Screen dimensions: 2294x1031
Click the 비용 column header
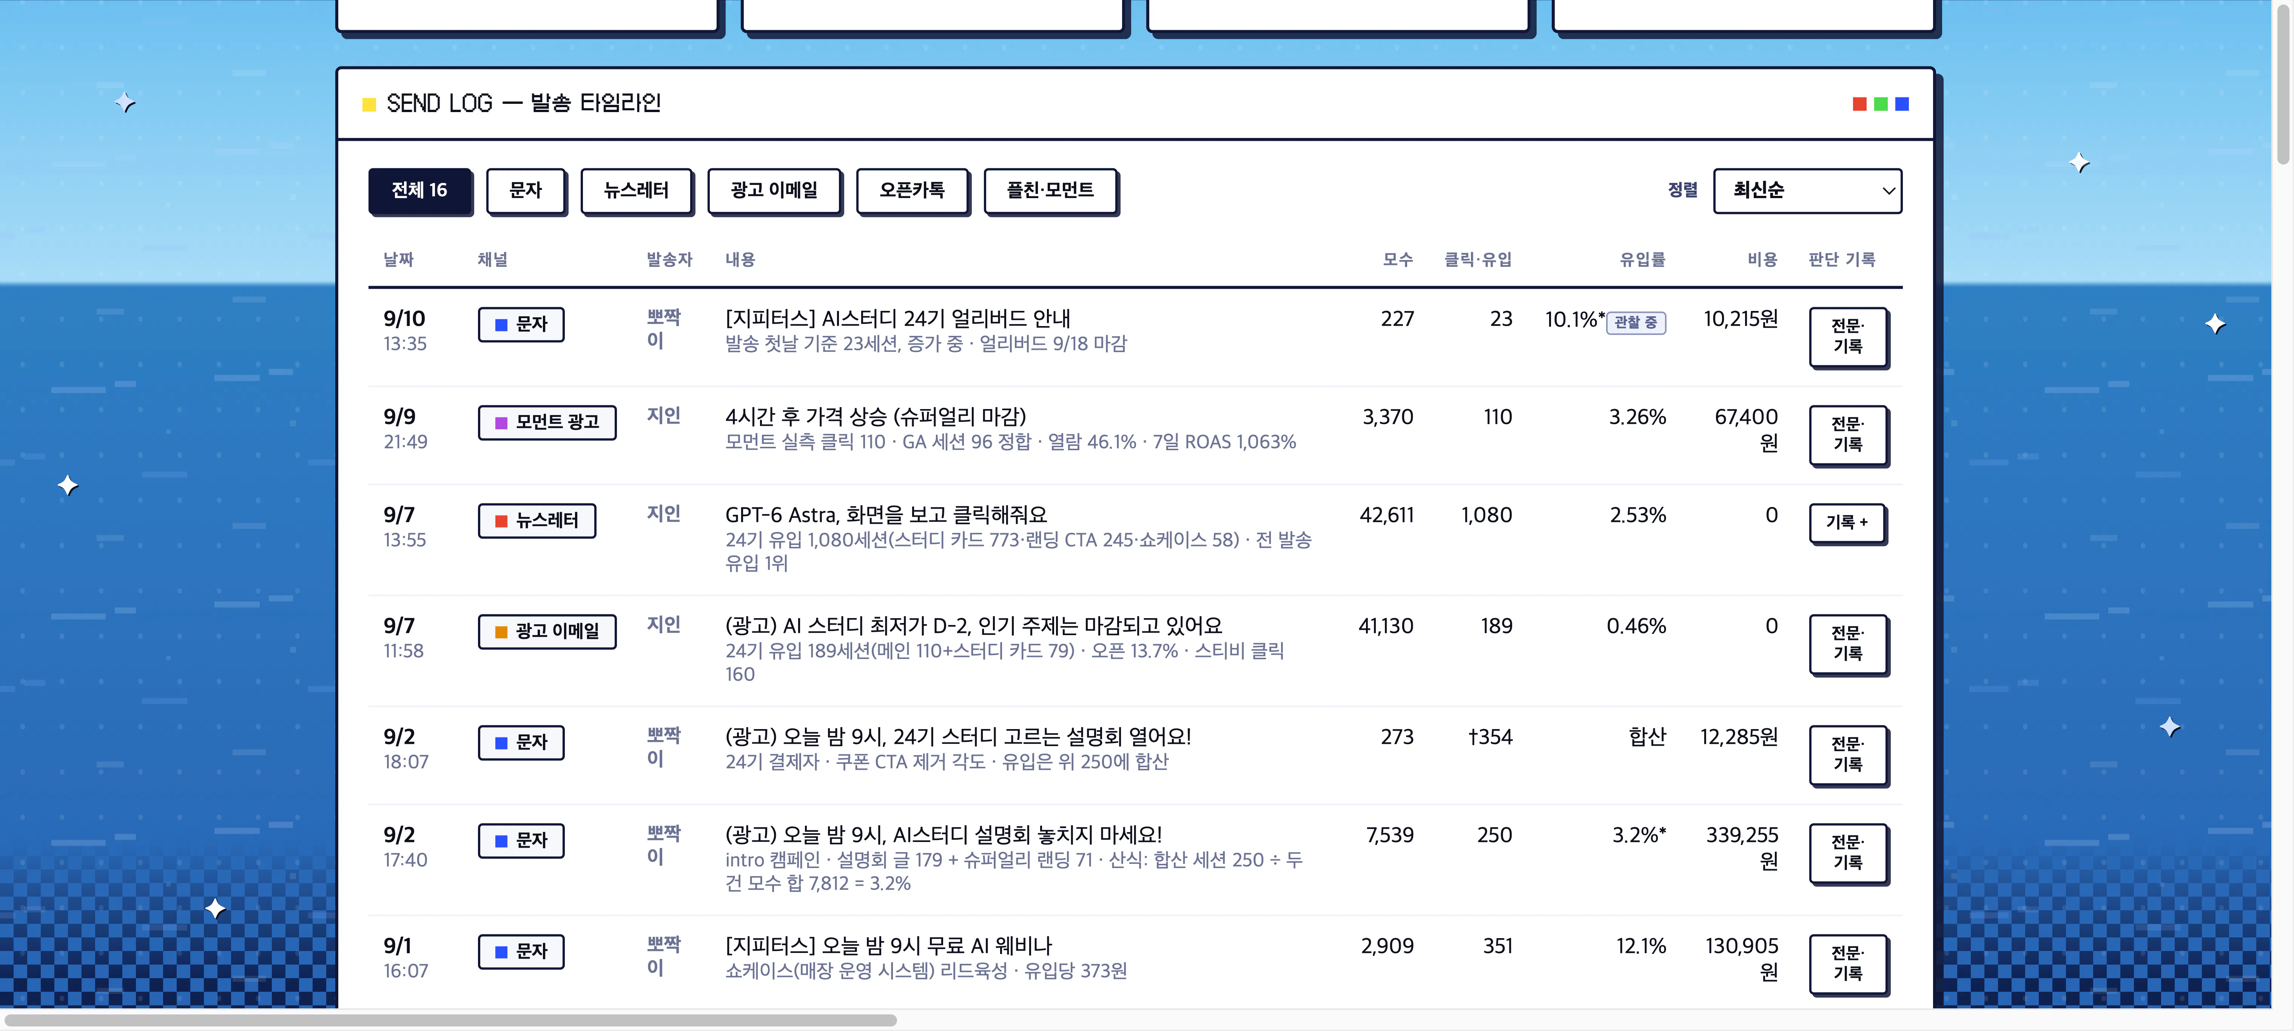pyautogui.click(x=1762, y=259)
